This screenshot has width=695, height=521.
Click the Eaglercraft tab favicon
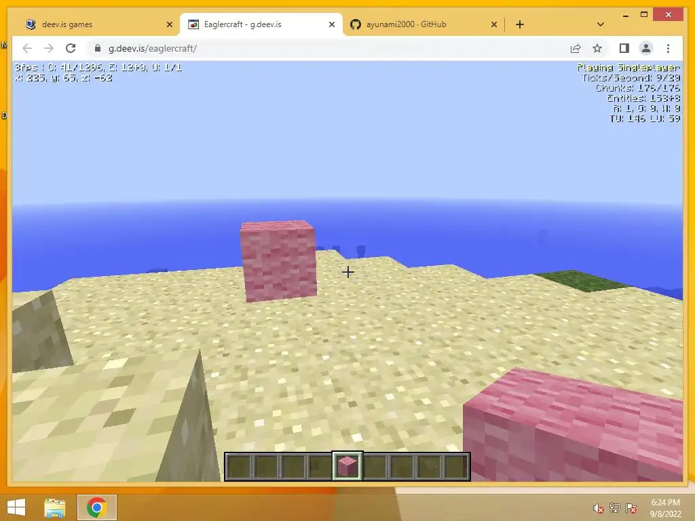[x=193, y=24]
